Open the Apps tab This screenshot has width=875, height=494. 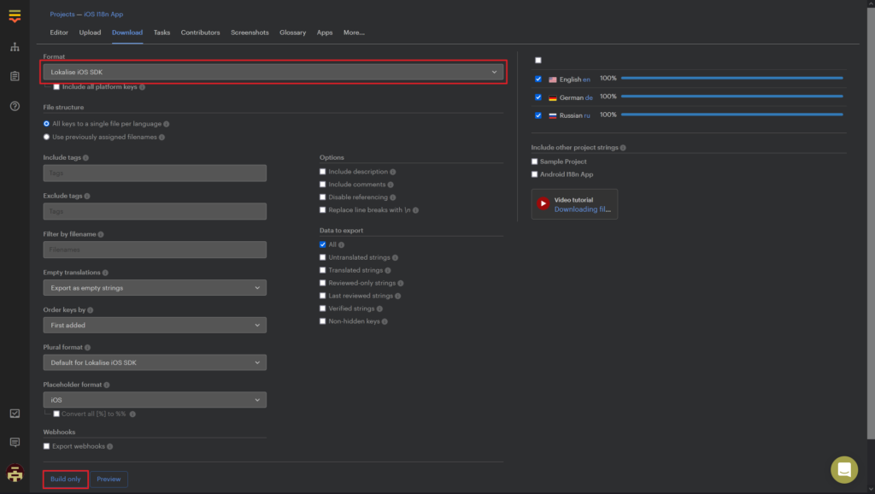324,32
